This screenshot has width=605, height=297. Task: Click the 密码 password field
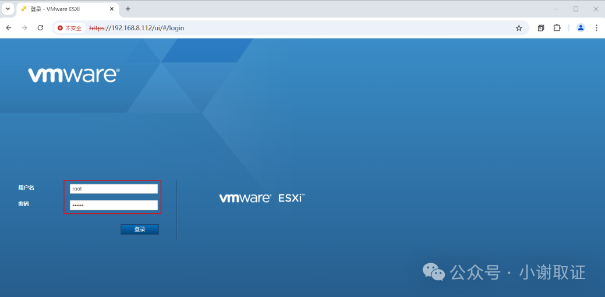tap(114, 205)
